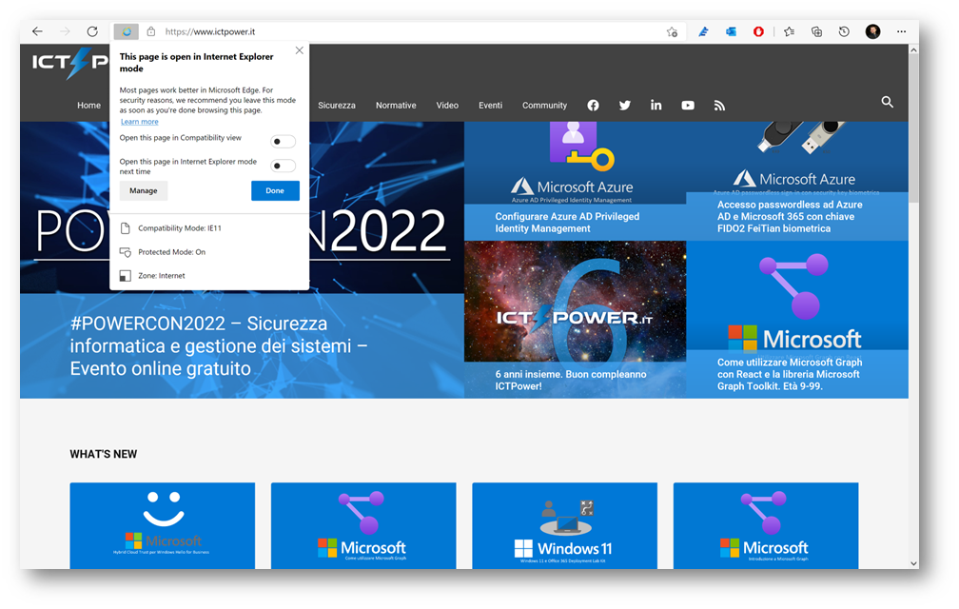
Task: Open the Learn more link
Action: tap(140, 122)
